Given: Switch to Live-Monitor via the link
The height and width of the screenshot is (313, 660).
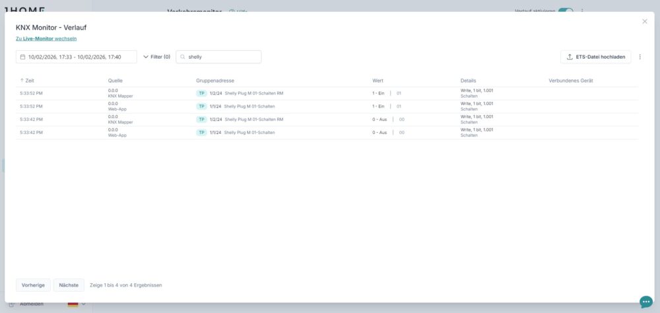Looking at the screenshot, I should (46, 38).
